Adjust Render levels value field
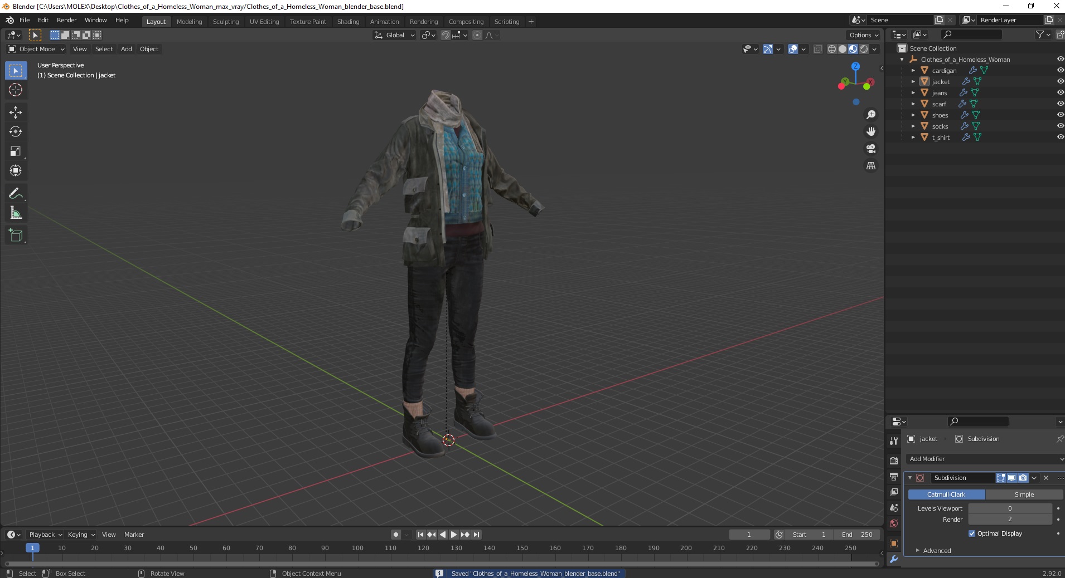This screenshot has width=1065, height=578. (x=1010, y=519)
